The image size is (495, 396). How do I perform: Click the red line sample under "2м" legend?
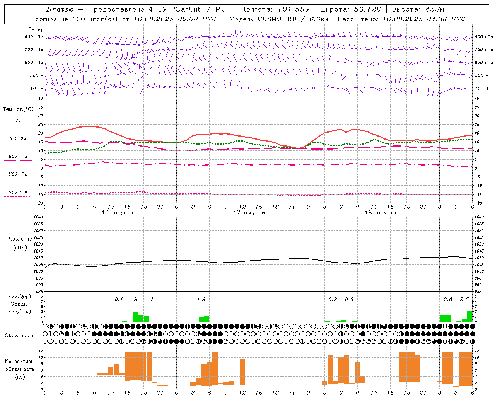pos(18,125)
